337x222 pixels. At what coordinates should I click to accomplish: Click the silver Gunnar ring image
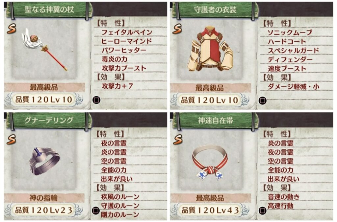[44, 161]
